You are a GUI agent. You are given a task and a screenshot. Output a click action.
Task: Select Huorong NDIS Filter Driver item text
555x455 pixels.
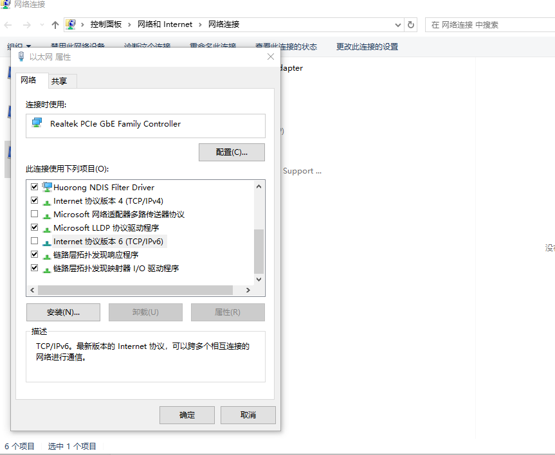[104, 188]
